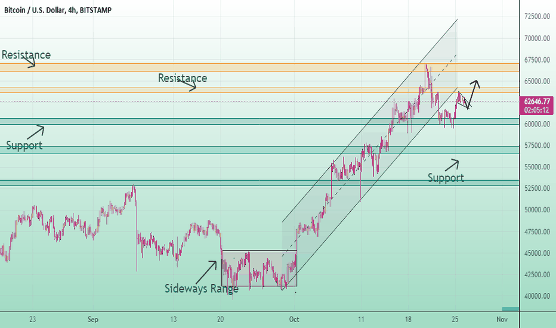This screenshot has height=328, width=556.
Task: Click the 47500.00 price axis label
Action: (x=537, y=231)
